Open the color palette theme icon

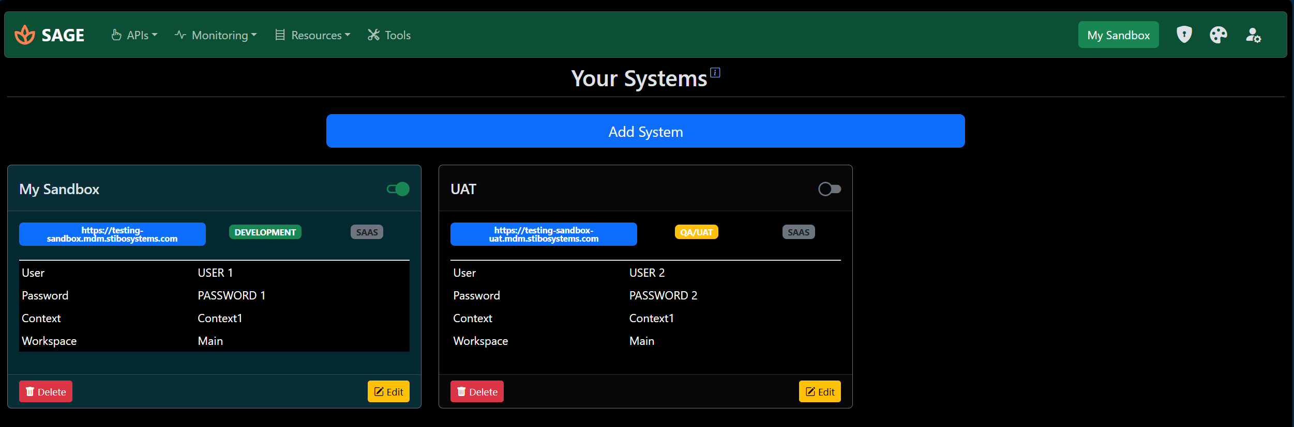pyautogui.click(x=1218, y=35)
